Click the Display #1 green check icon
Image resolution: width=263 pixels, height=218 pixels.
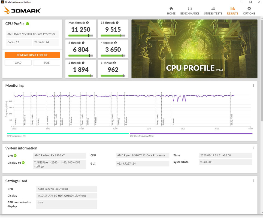[x=23, y=163]
